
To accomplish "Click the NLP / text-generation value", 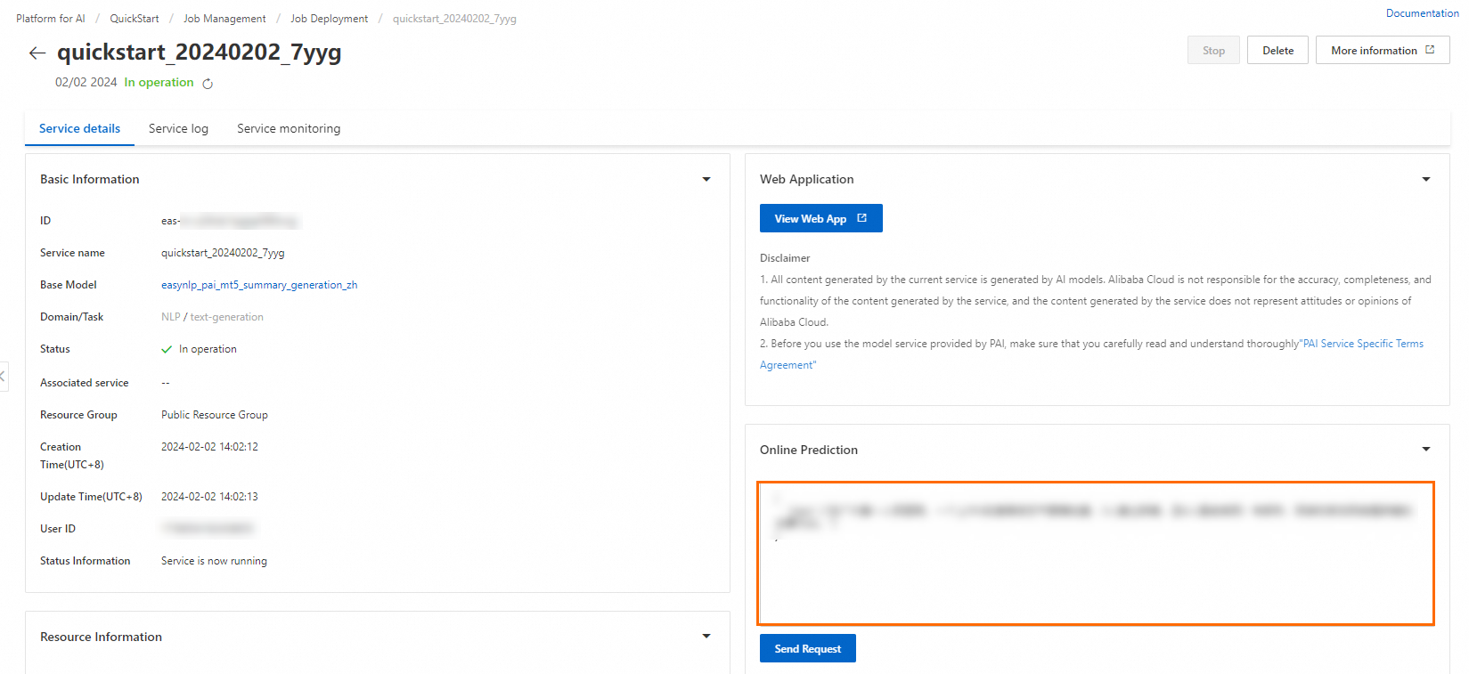I will pos(212,317).
